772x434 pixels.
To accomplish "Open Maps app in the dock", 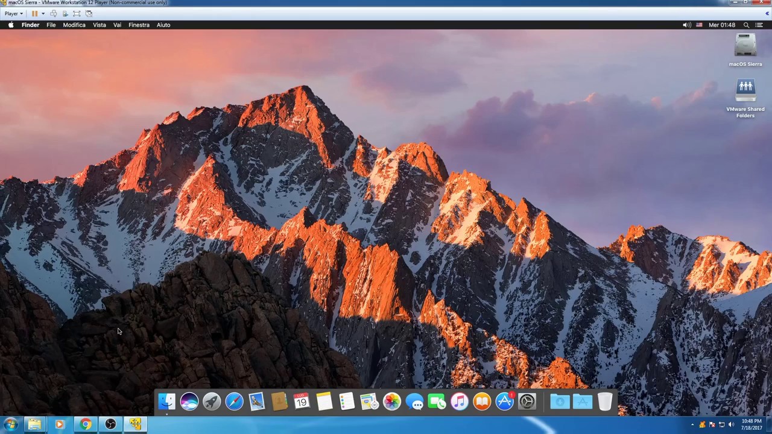I will pos(369,401).
